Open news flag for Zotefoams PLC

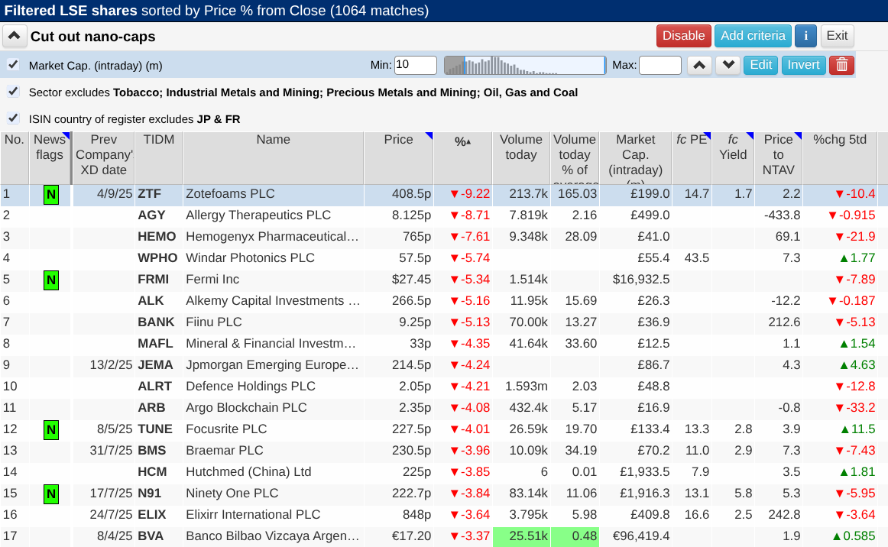(x=51, y=195)
